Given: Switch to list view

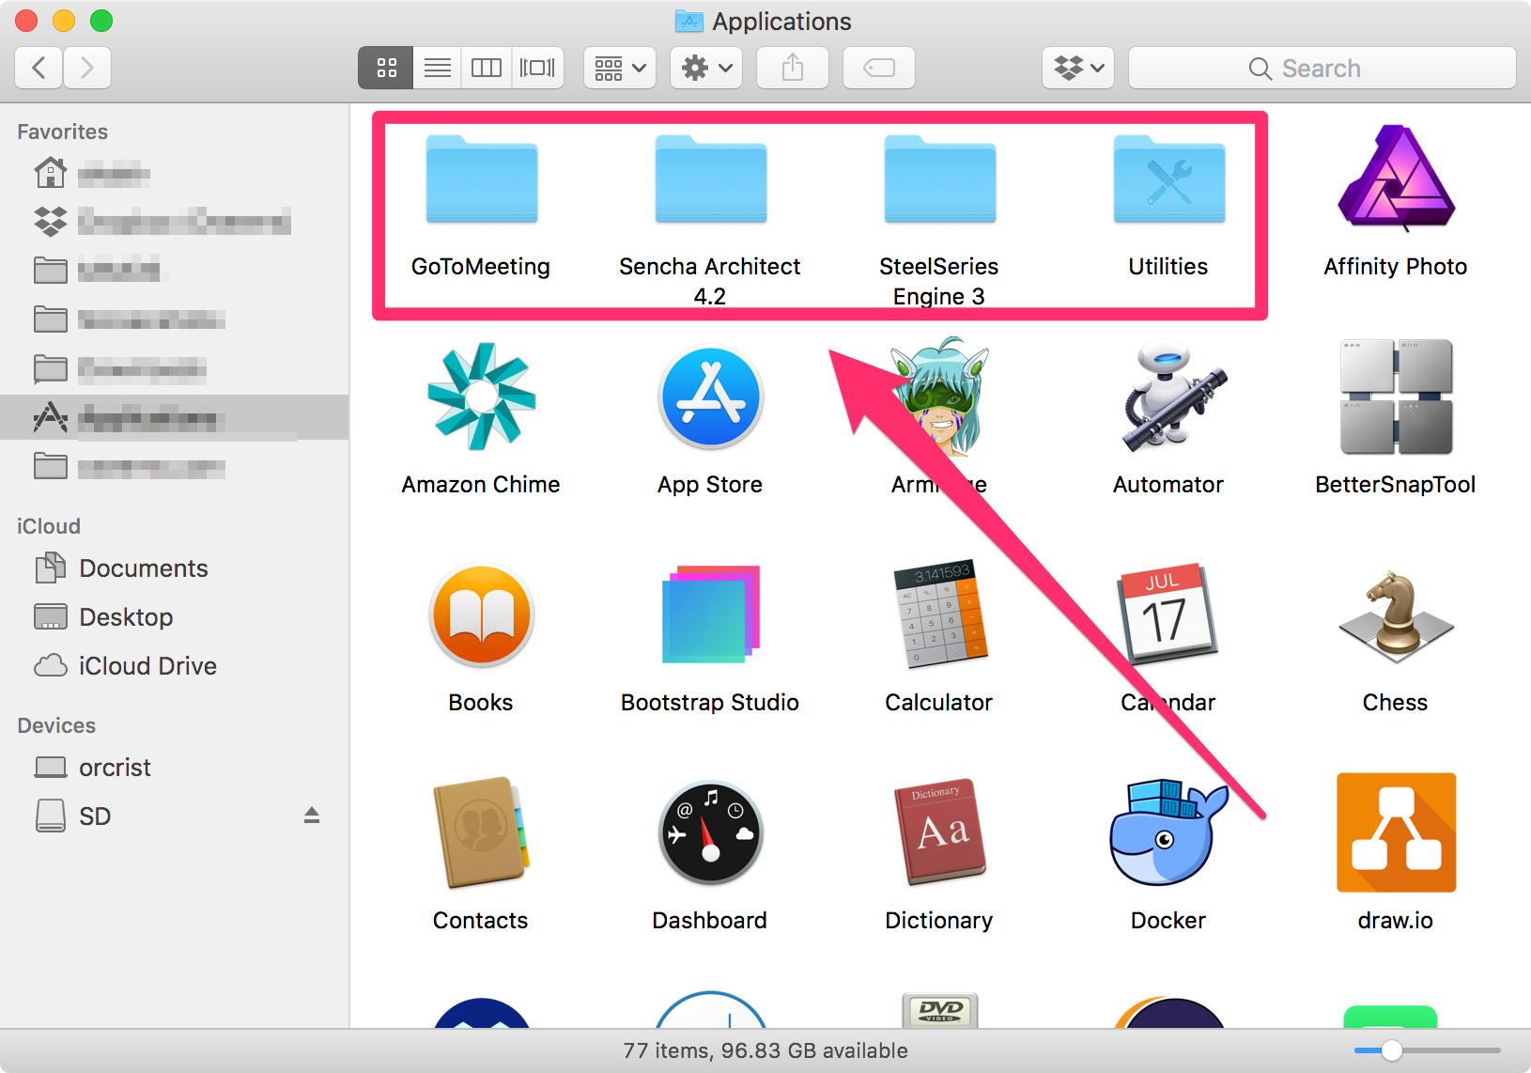Looking at the screenshot, I should click(437, 67).
